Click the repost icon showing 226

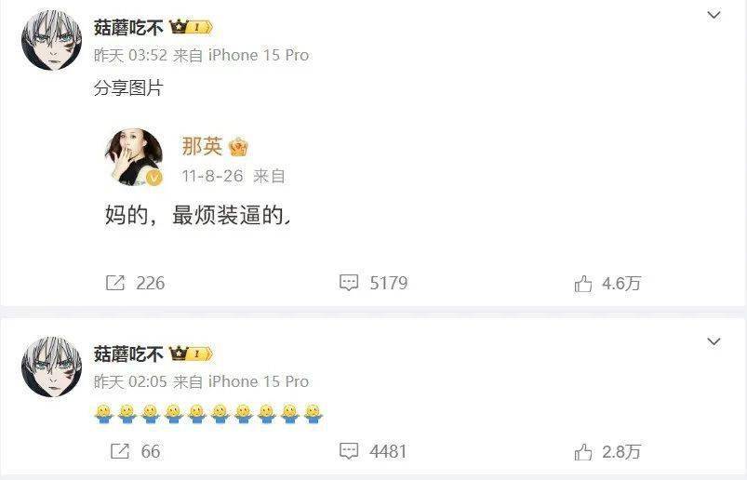(x=115, y=283)
